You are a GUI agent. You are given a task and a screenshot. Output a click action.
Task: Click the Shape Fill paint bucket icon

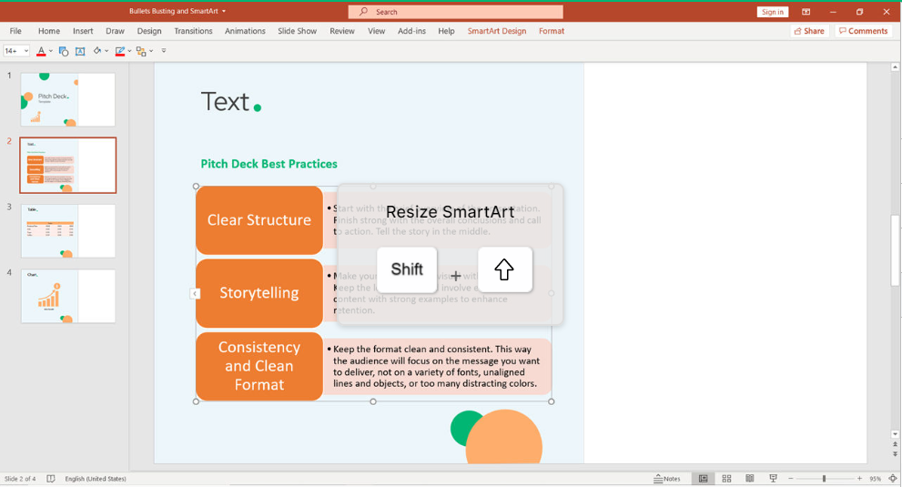[x=96, y=51]
